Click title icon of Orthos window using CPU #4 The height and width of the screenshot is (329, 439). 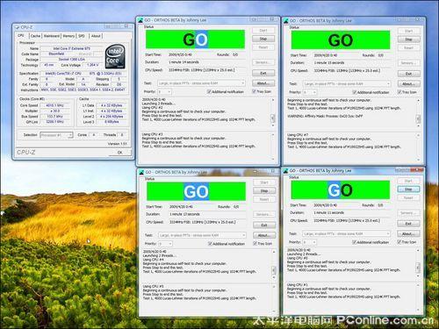(x=141, y=172)
